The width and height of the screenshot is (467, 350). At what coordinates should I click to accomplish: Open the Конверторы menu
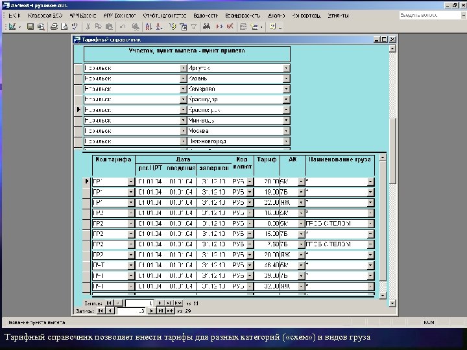tap(306, 16)
